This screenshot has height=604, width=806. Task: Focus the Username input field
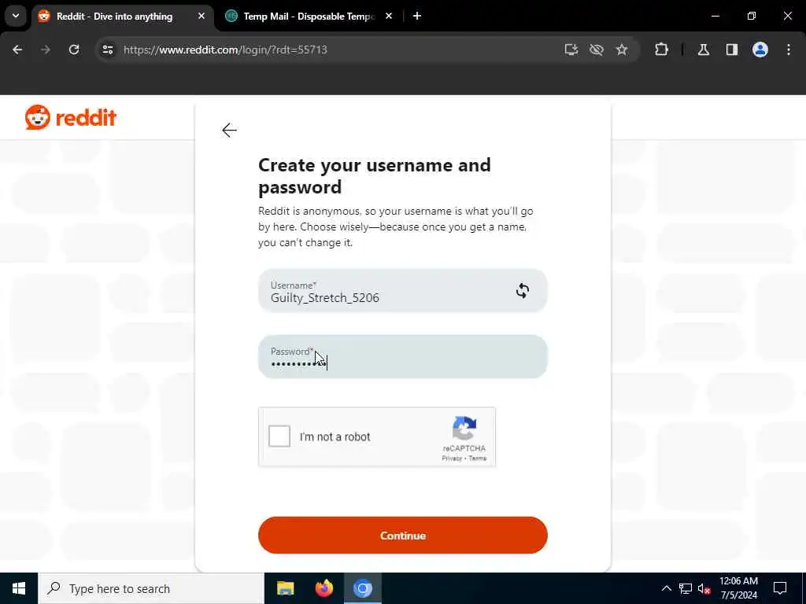(x=402, y=291)
